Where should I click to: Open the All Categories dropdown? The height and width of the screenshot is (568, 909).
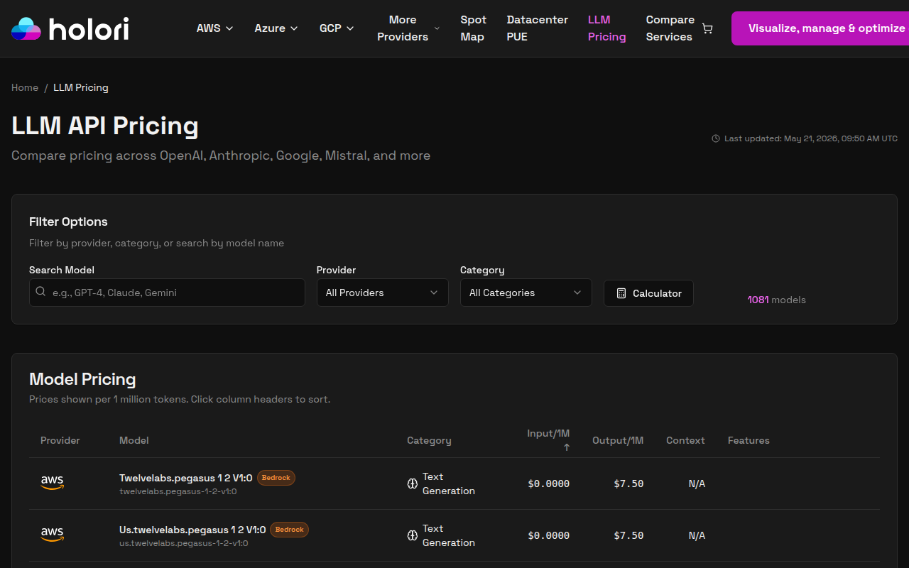pyautogui.click(x=526, y=293)
